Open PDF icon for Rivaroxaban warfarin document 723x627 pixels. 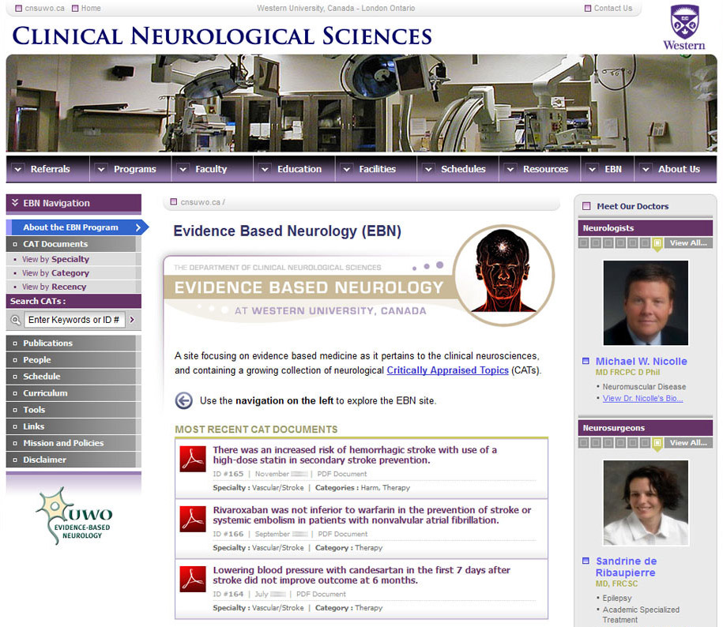[x=193, y=519]
